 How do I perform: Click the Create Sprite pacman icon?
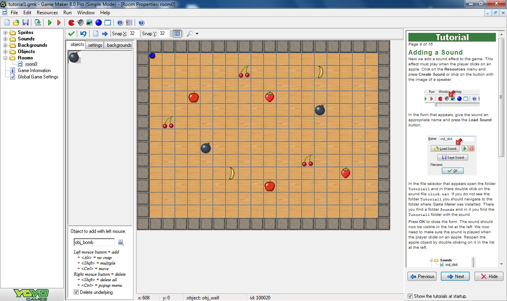coord(72,23)
